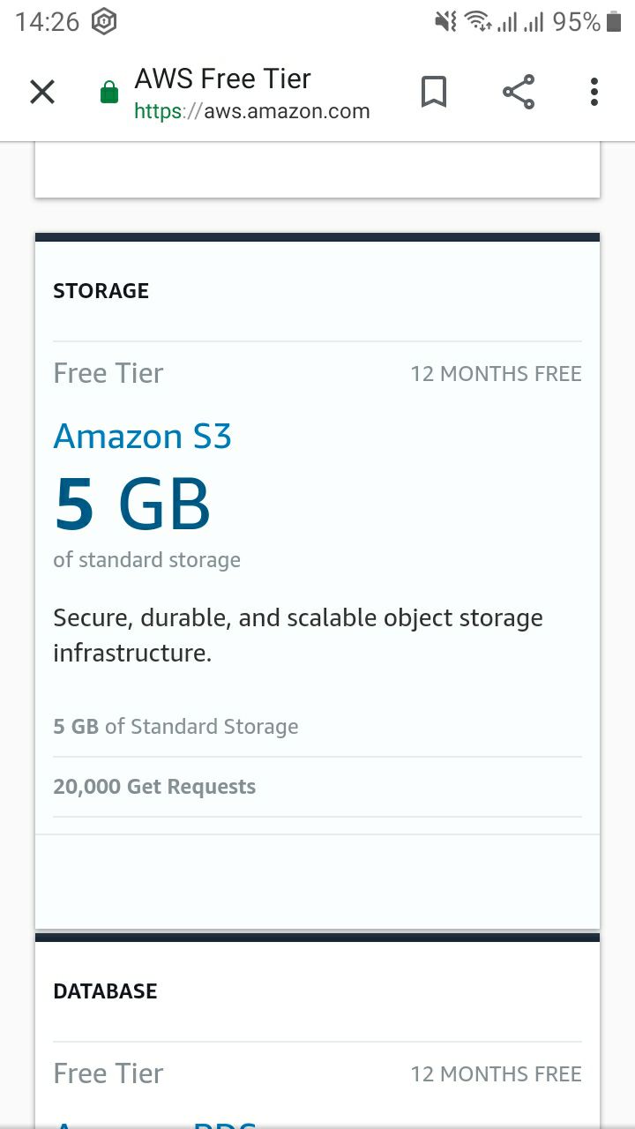Image resolution: width=635 pixels, height=1129 pixels.
Task: Open the Amazon S3 link
Action: pyautogui.click(x=143, y=437)
